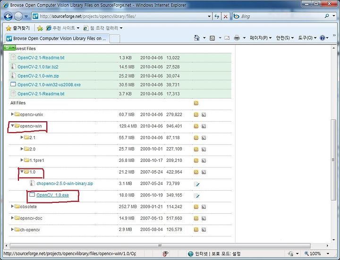Screen dimensions: 340x260
Task: Click the RSS icon in the obsolete row
Action: (x=196, y=207)
